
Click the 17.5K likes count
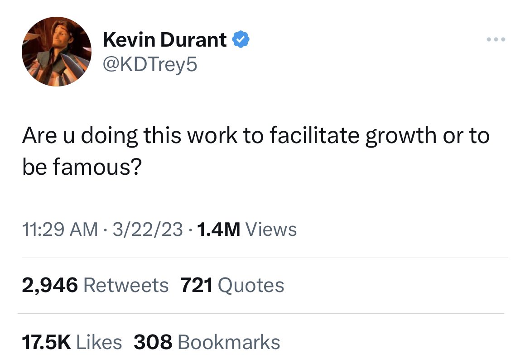coord(47,342)
